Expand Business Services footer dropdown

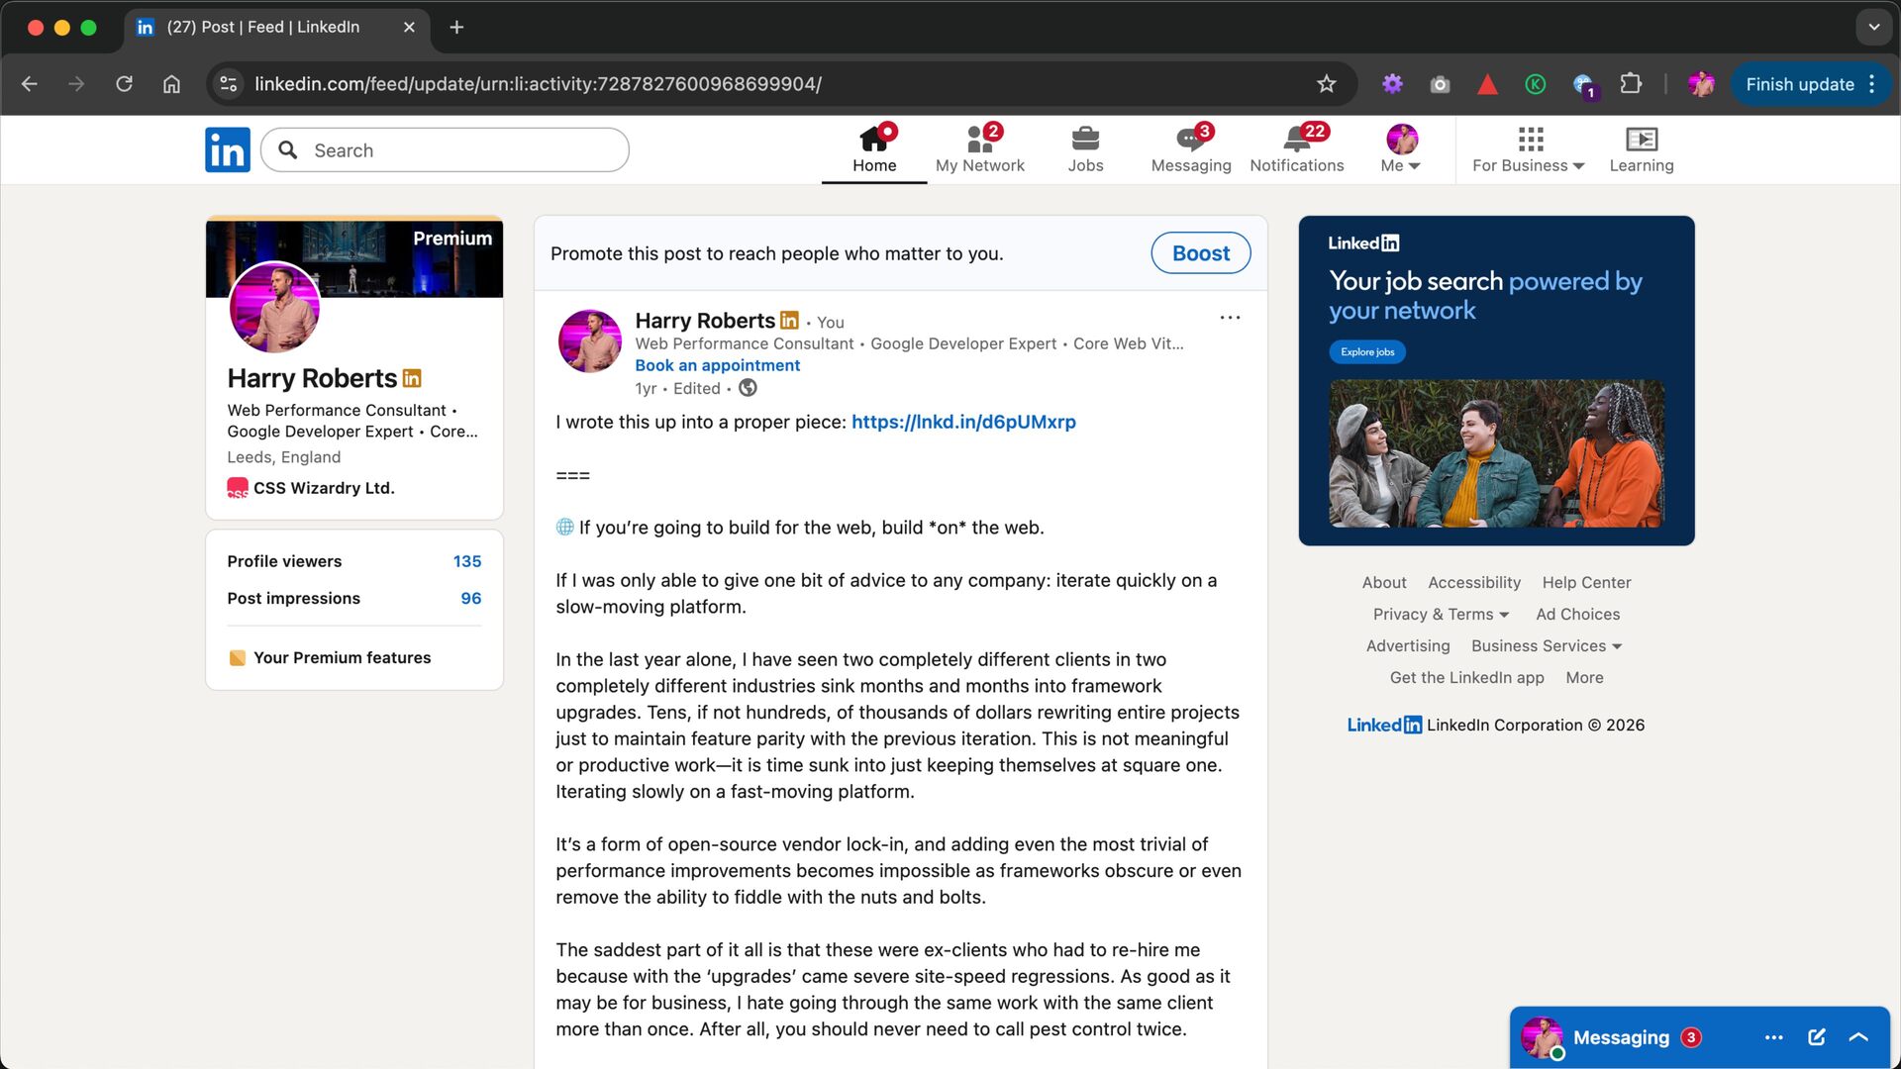(x=1546, y=646)
